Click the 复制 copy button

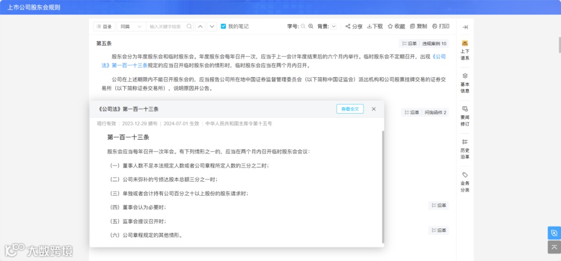tap(418, 26)
